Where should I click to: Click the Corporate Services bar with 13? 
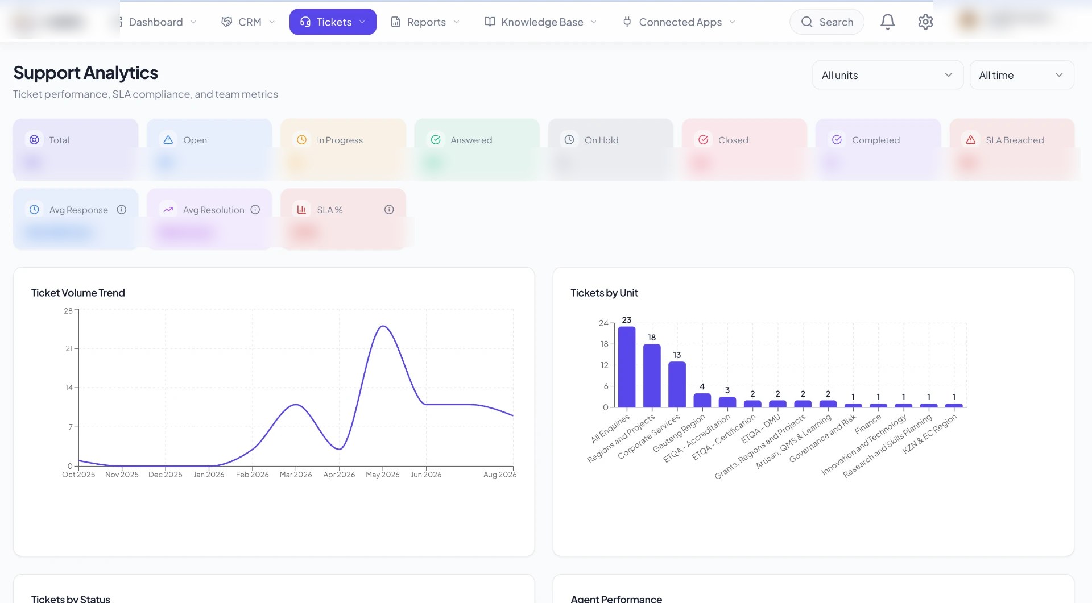(x=677, y=384)
